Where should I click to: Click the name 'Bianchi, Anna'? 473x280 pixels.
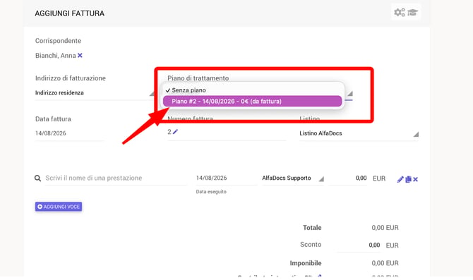point(56,56)
